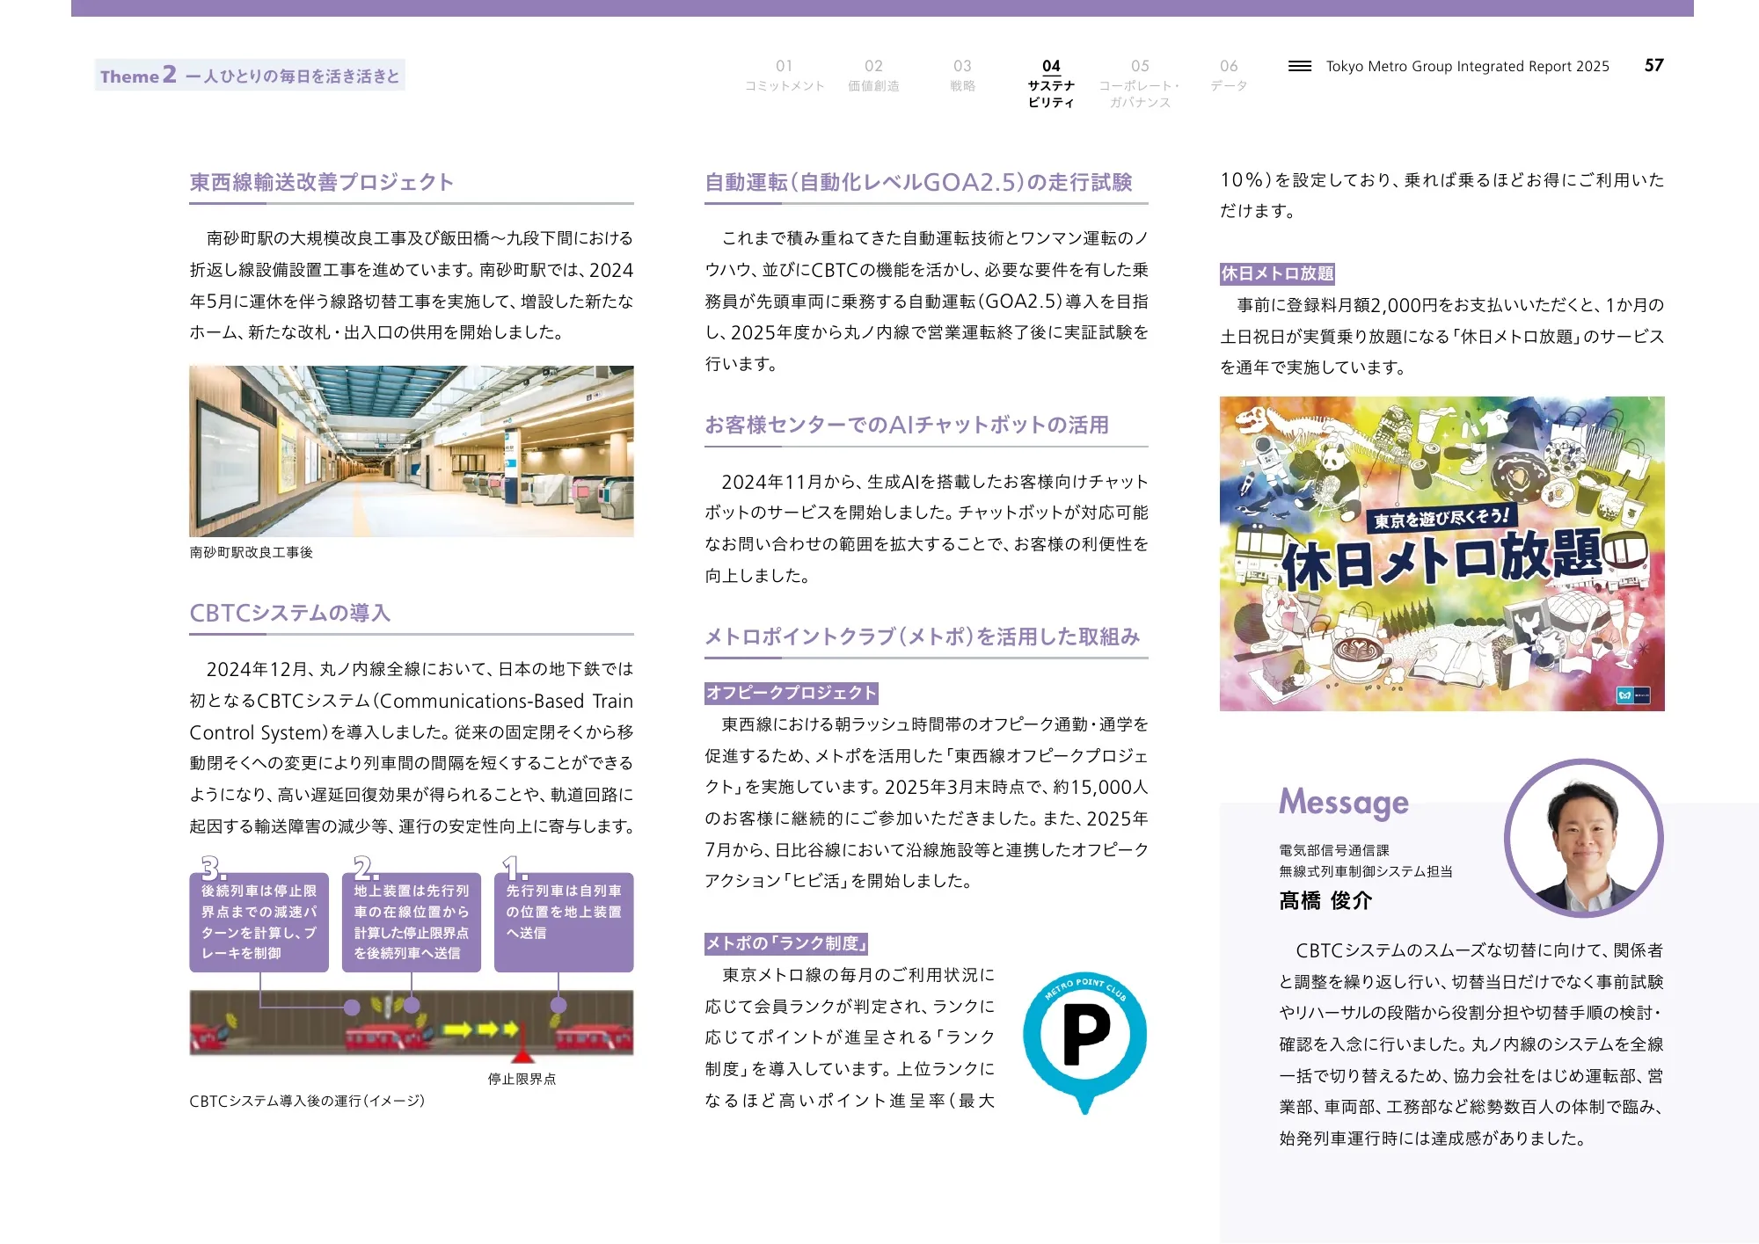Click the Metro Point Club P logo

pos(1084,1042)
